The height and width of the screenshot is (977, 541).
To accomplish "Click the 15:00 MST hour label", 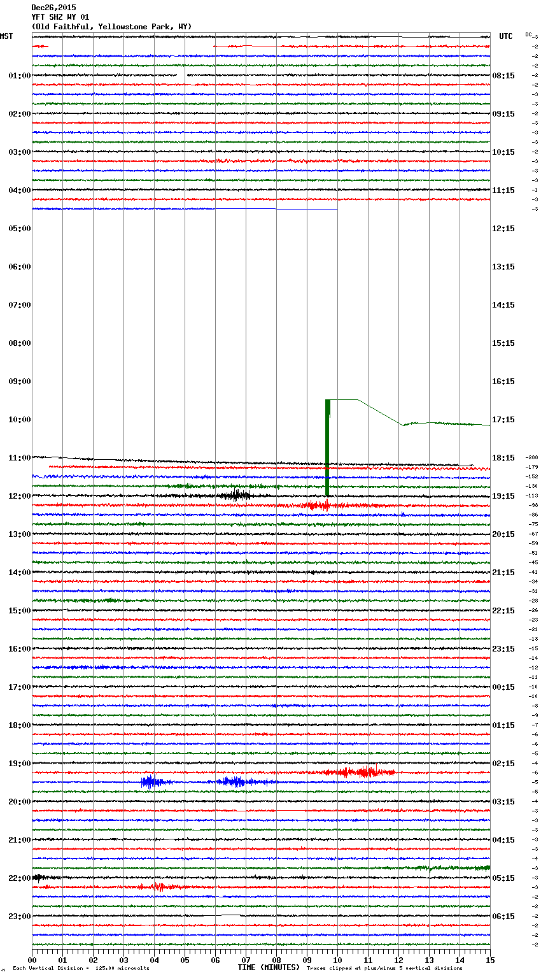I will pos(20,611).
